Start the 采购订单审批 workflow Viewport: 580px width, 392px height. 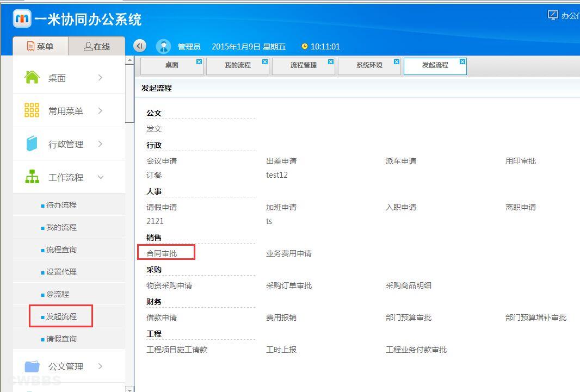pyautogui.click(x=289, y=285)
